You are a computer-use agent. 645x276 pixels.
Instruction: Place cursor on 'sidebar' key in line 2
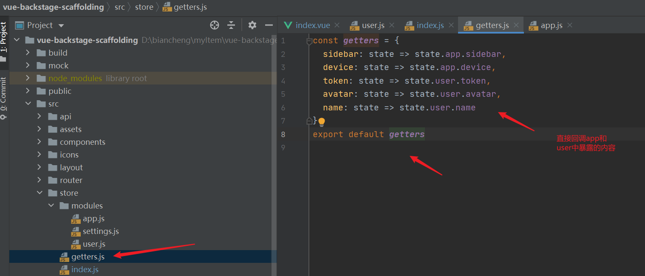coord(341,54)
